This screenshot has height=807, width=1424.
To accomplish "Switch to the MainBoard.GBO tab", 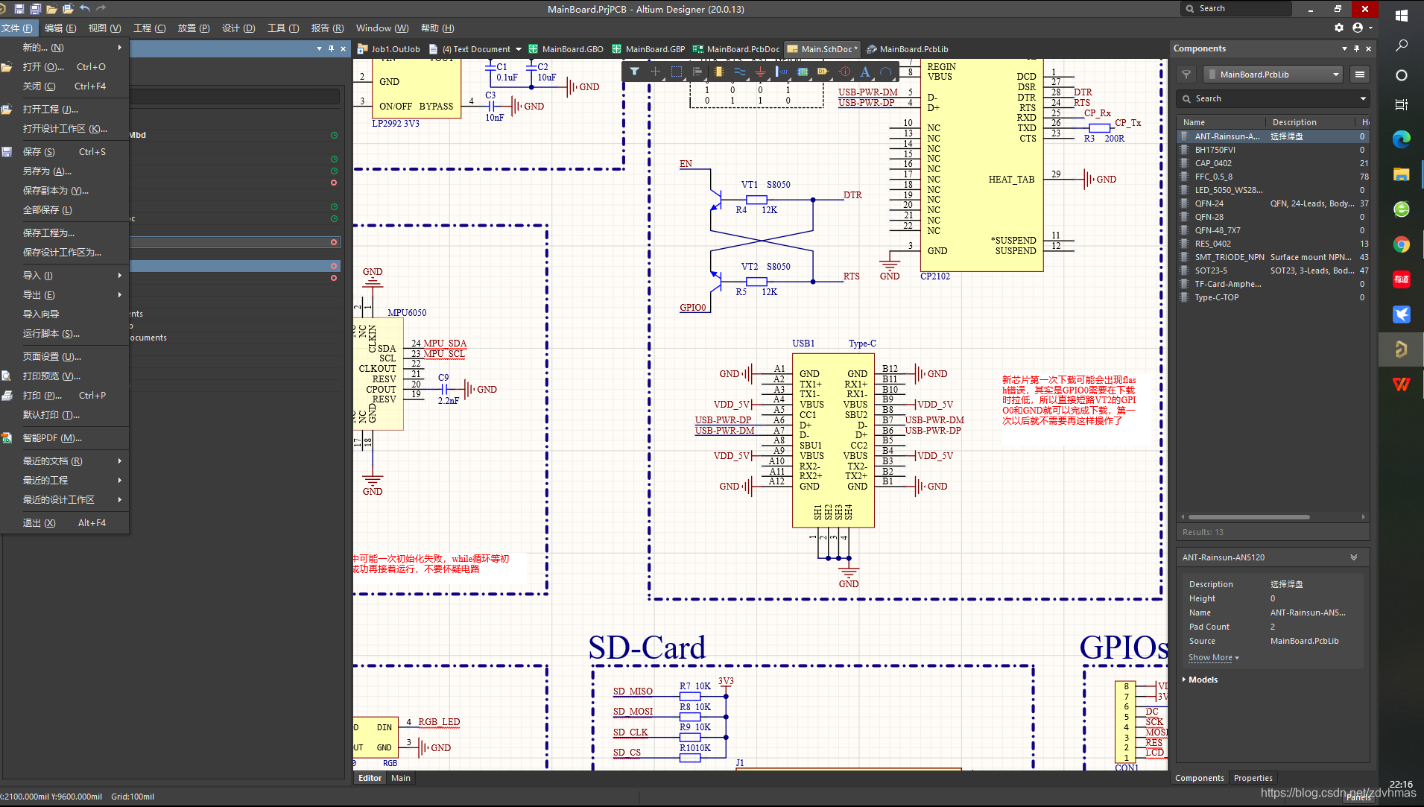I will [x=566, y=49].
